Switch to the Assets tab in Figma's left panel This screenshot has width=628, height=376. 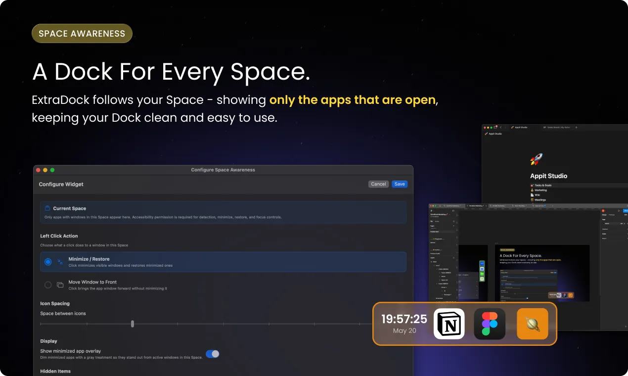point(437,221)
